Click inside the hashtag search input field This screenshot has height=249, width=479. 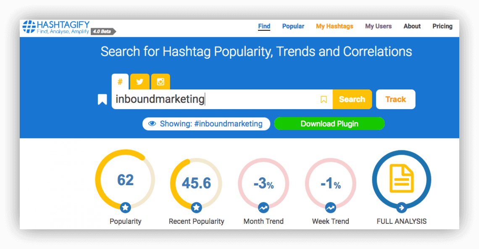(x=218, y=99)
